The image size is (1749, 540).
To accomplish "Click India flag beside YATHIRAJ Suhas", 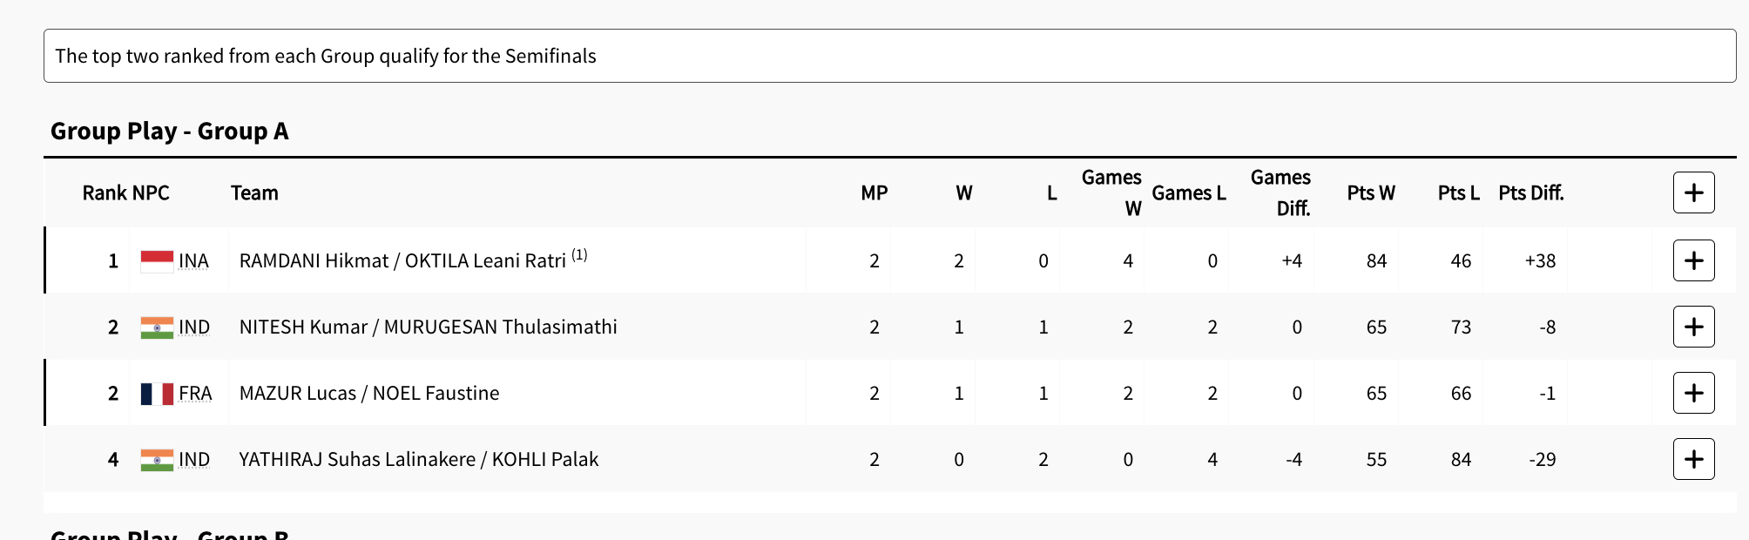I will coord(157,460).
